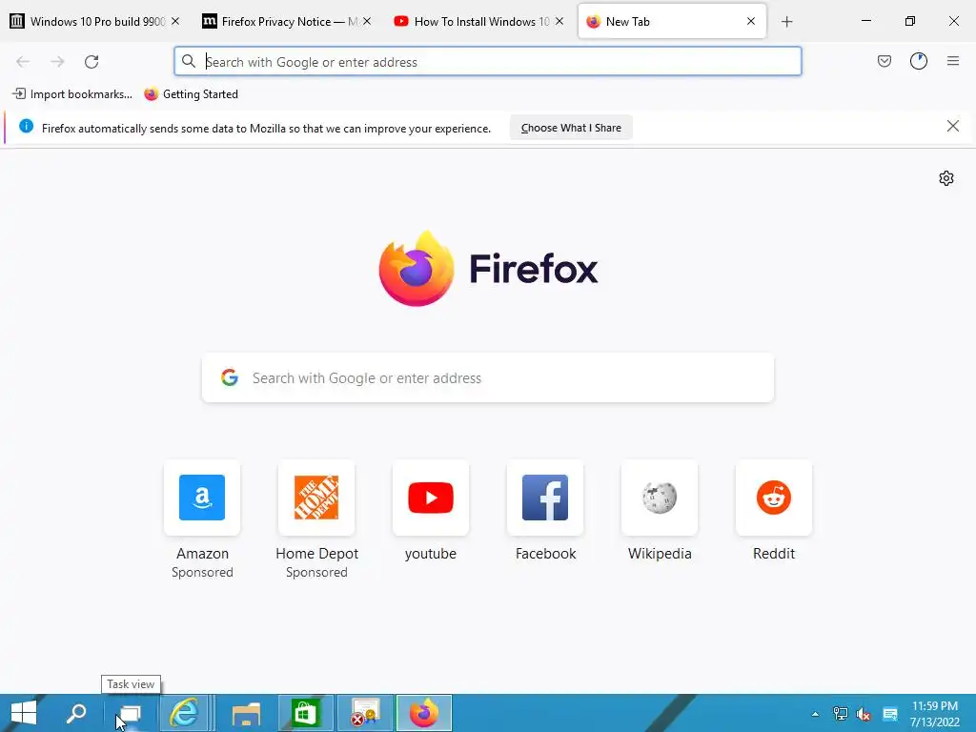Open the Save to Pocket icon
Screen dimensions: 976x732
tap(884, 61)
